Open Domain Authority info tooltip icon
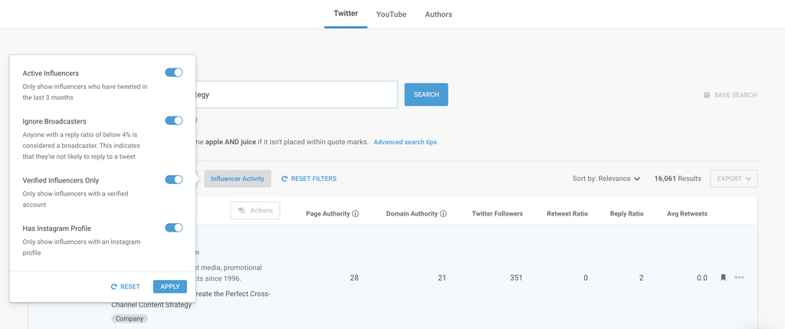785x329 pixels. tap(443, 214)
